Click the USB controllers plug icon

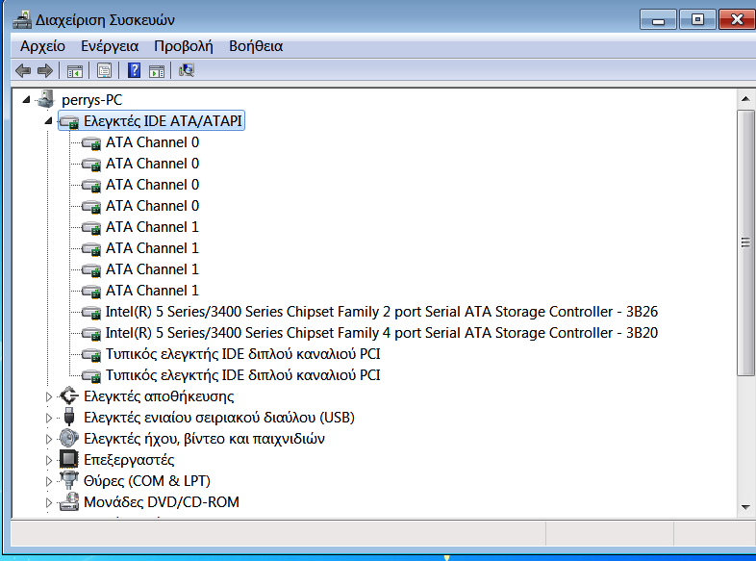tap(69, 417)
